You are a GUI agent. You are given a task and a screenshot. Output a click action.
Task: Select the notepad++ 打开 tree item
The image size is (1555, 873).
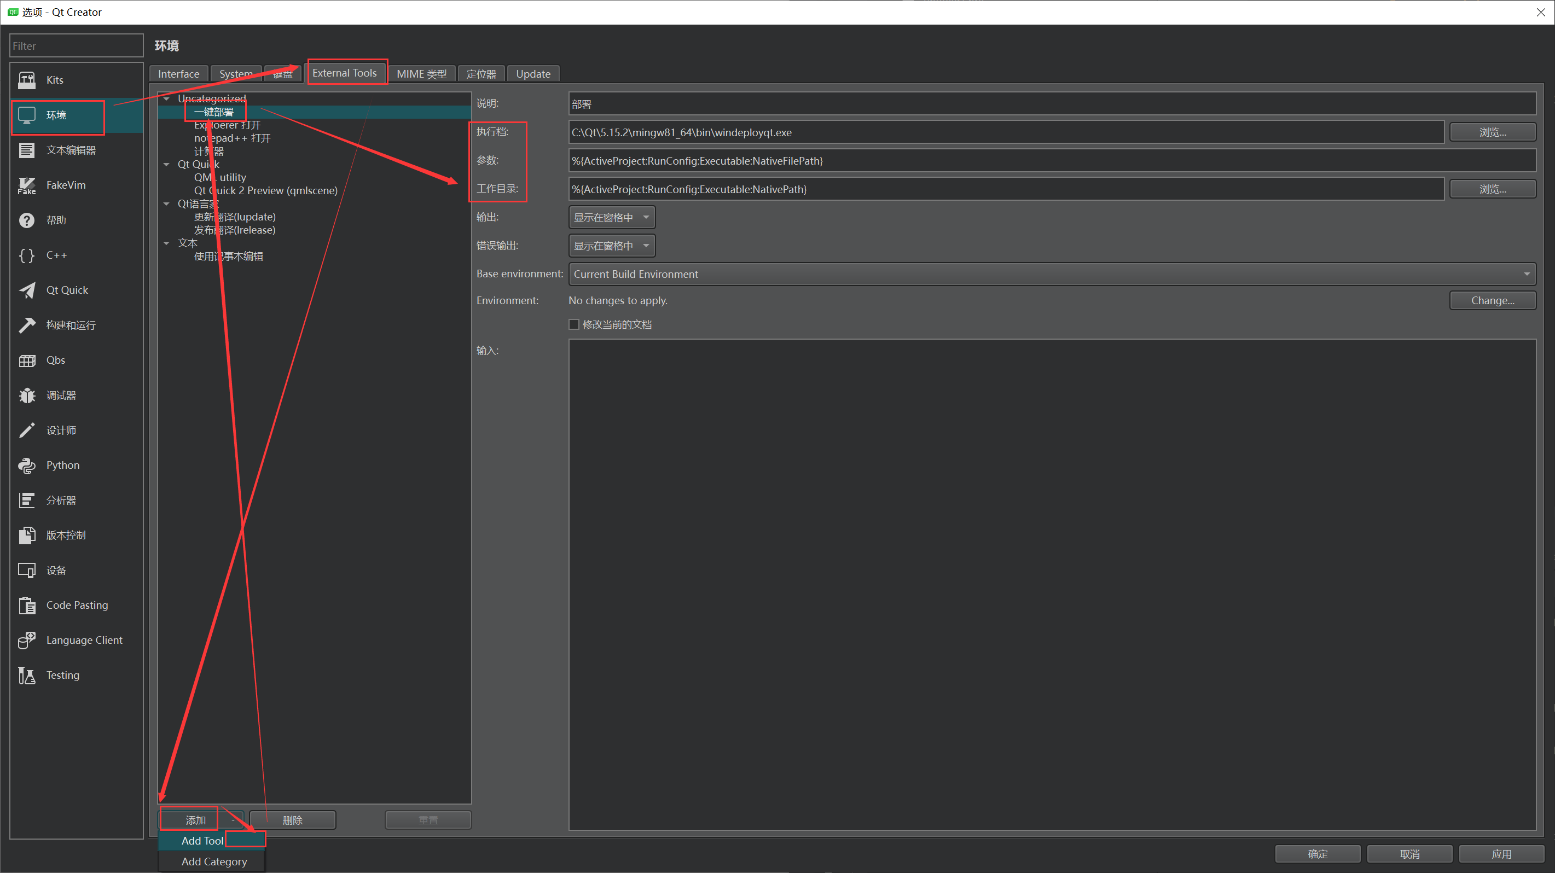[x=233, y=138]
